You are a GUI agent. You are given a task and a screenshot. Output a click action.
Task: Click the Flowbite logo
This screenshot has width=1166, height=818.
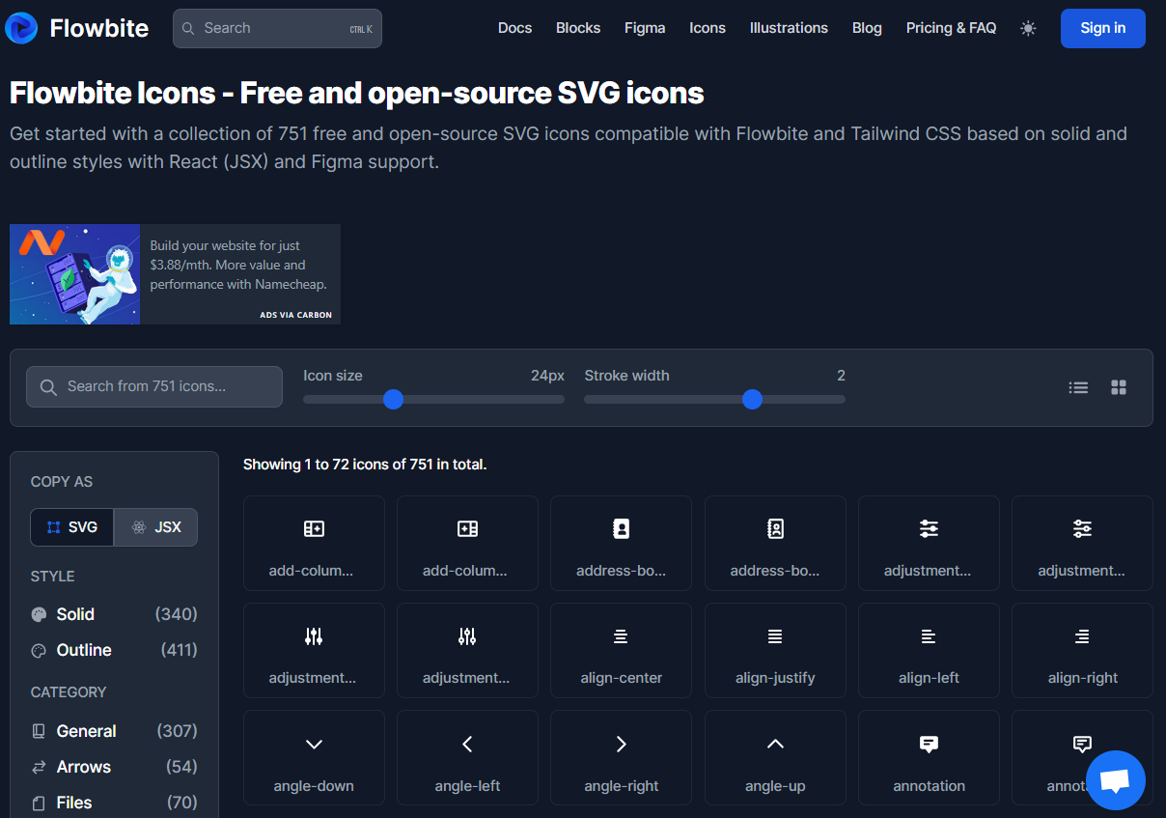click(x=77, y=28)
